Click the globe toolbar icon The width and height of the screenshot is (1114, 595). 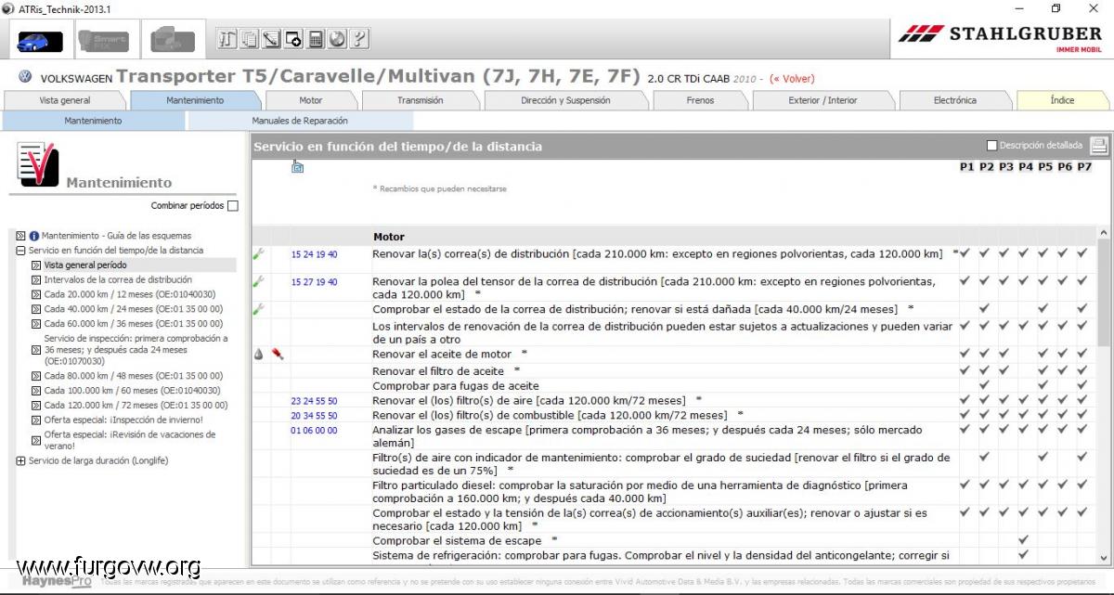click(x=338, y=39)
